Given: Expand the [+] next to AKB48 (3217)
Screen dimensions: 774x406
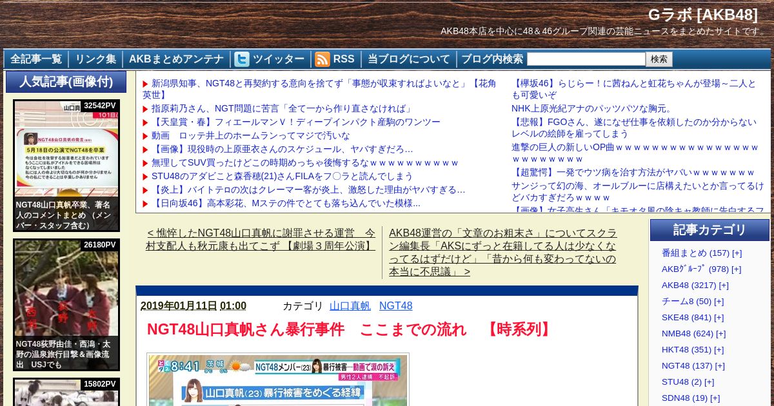Looking at the screenshot, I should click(x=724, y=285).
